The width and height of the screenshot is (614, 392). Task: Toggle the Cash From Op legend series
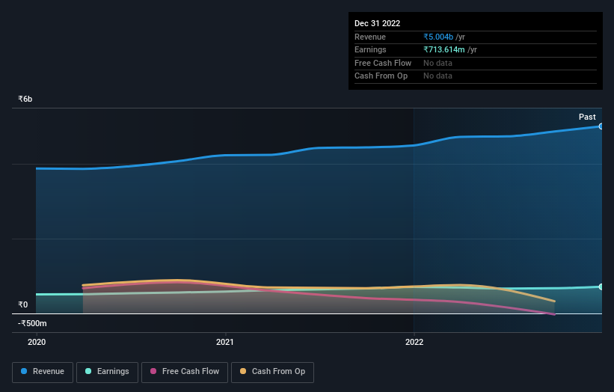(272, 372)
